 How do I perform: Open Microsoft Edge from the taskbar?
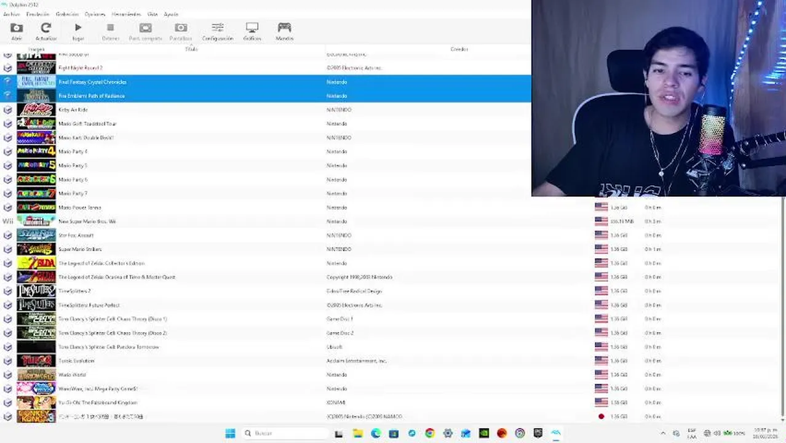[x=376, y=433]
